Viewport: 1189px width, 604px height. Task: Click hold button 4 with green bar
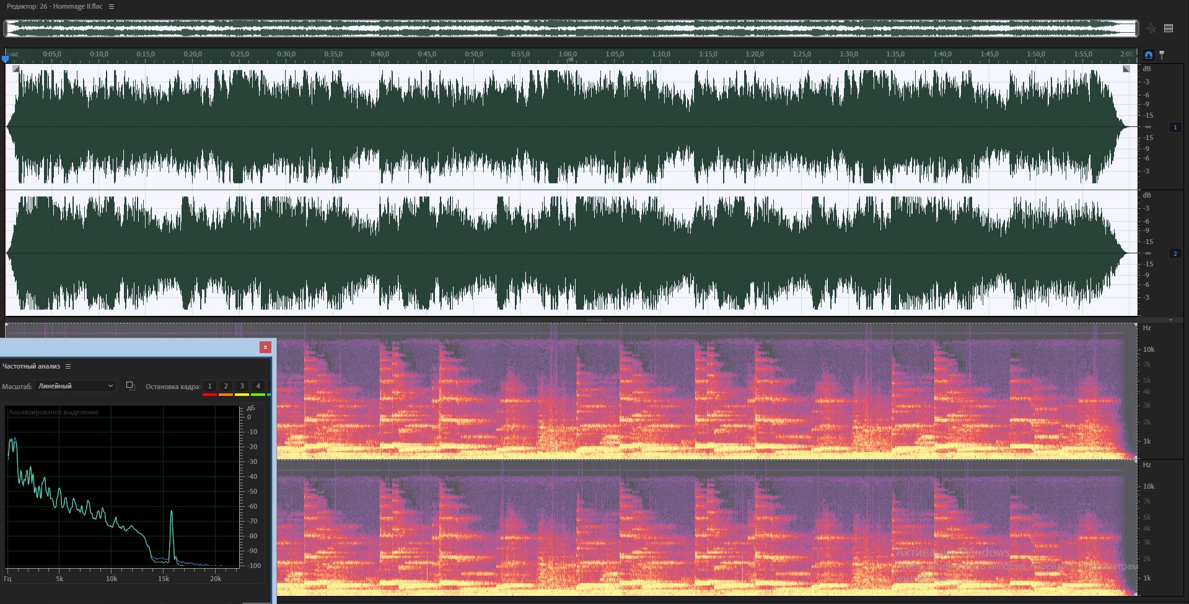point(258,387)
